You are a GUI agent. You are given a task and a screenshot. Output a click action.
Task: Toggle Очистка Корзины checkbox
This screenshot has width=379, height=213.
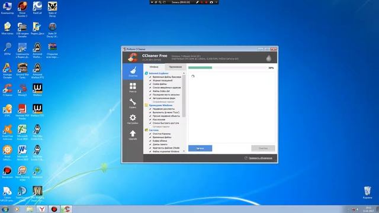150,134
